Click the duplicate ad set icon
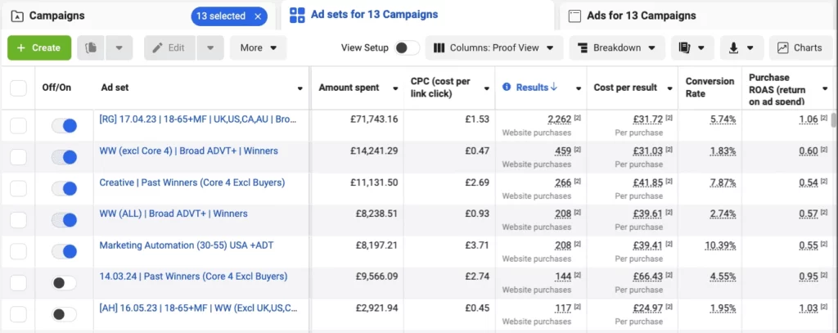The height and width of the screenshot is (333, 838). pos(91,48)
